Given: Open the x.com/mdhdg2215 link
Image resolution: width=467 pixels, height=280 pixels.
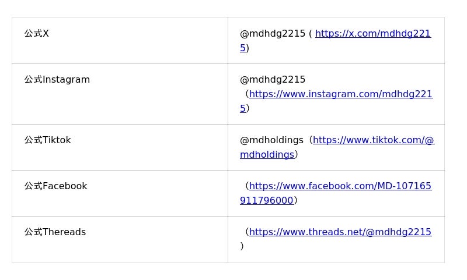Looking at the screenshot, I should pyautogui.click(x=372, y=34).
